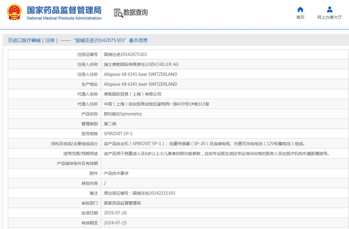Click 产品技术要求 attachment text

(x=116, y=173)
